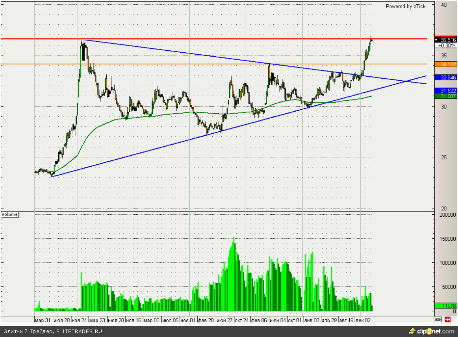Select the blue 31.522 trendline price tag
This screenshot has width=458, height=337.
point(445,90)
